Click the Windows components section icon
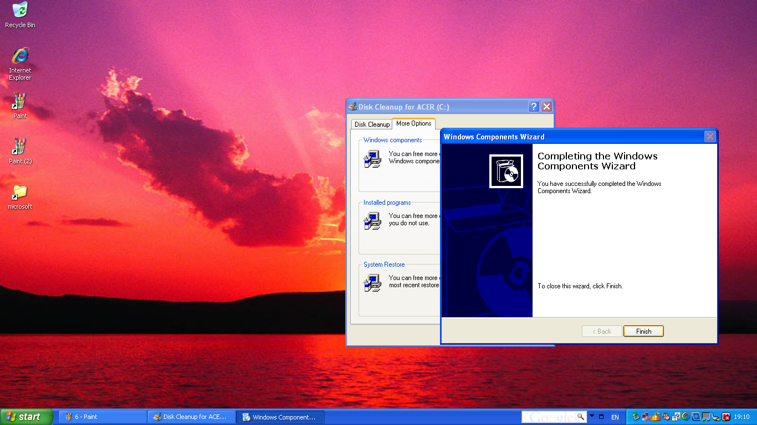 [372, 159]
